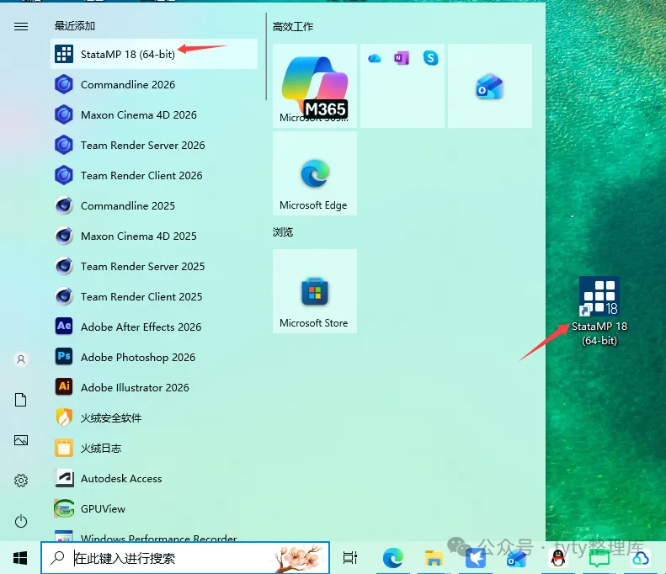Open QQ penguin icon on the taskbar

click(558, 558)
